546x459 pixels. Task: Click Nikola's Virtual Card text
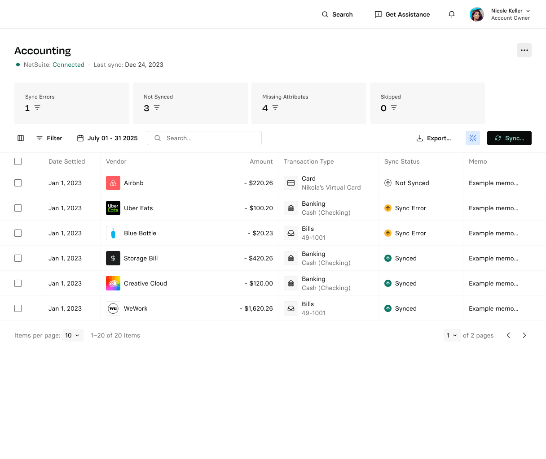click(x=331, y=187)
